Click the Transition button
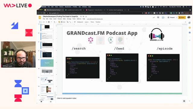Viewport: 193px width, 109px height. click(98, 22)
